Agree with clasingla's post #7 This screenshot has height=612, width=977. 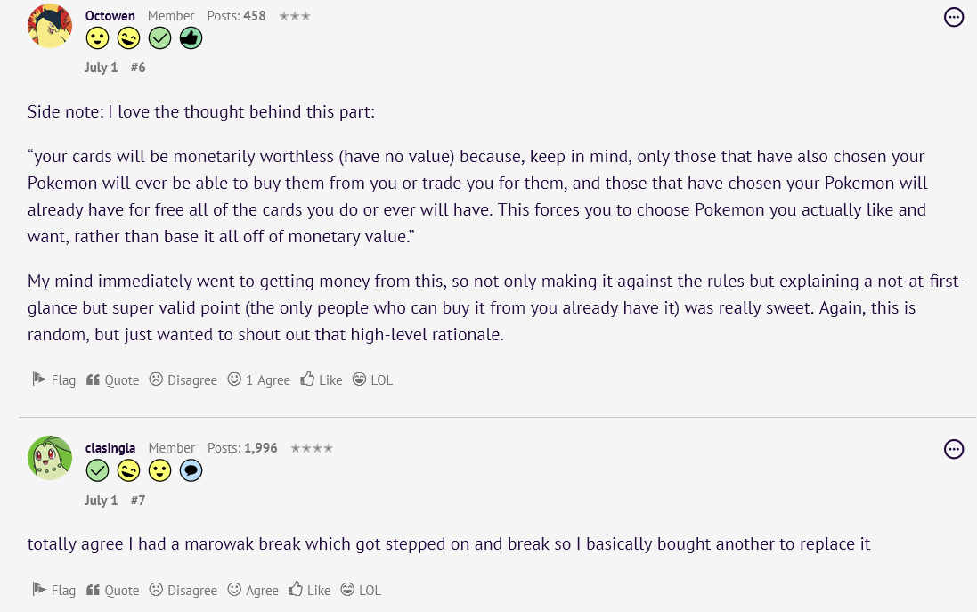(253, 590)
